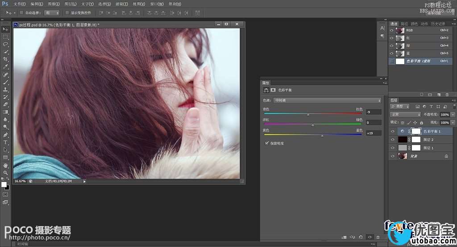The height and width of the screenshot is (247, 457).
Task: Open the 不透明度 opacity arrow
Action: click(x=453, y=114)
